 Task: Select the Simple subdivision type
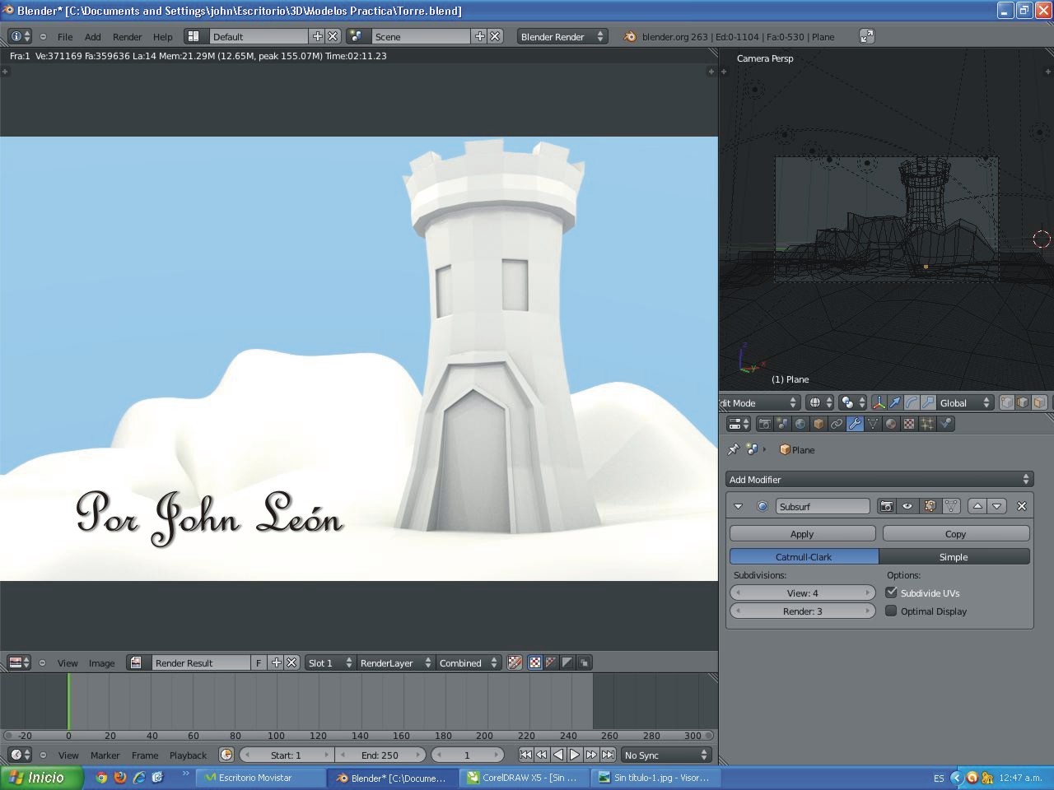pos(954,556)
